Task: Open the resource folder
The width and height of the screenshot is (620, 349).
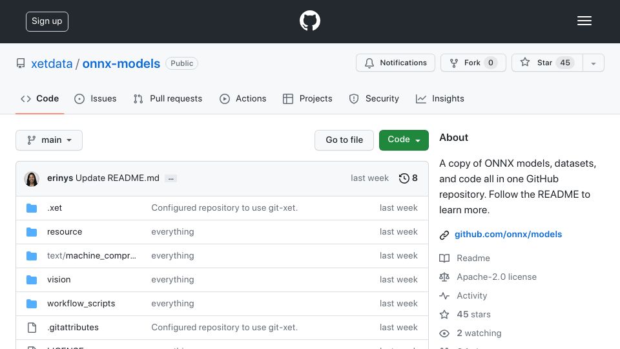Action: (65, 232)
